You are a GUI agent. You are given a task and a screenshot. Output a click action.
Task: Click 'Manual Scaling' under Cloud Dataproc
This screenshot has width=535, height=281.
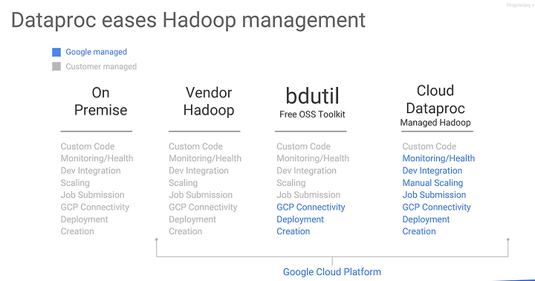pyautogui.click(x=432, y=183)
